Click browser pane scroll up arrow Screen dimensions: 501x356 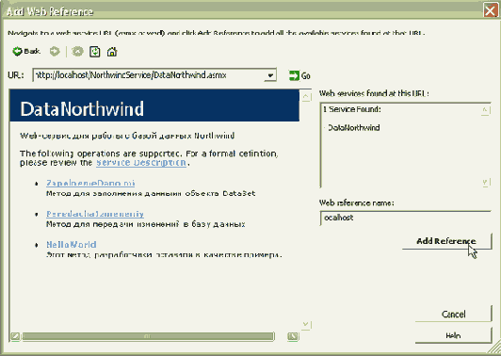306,96
